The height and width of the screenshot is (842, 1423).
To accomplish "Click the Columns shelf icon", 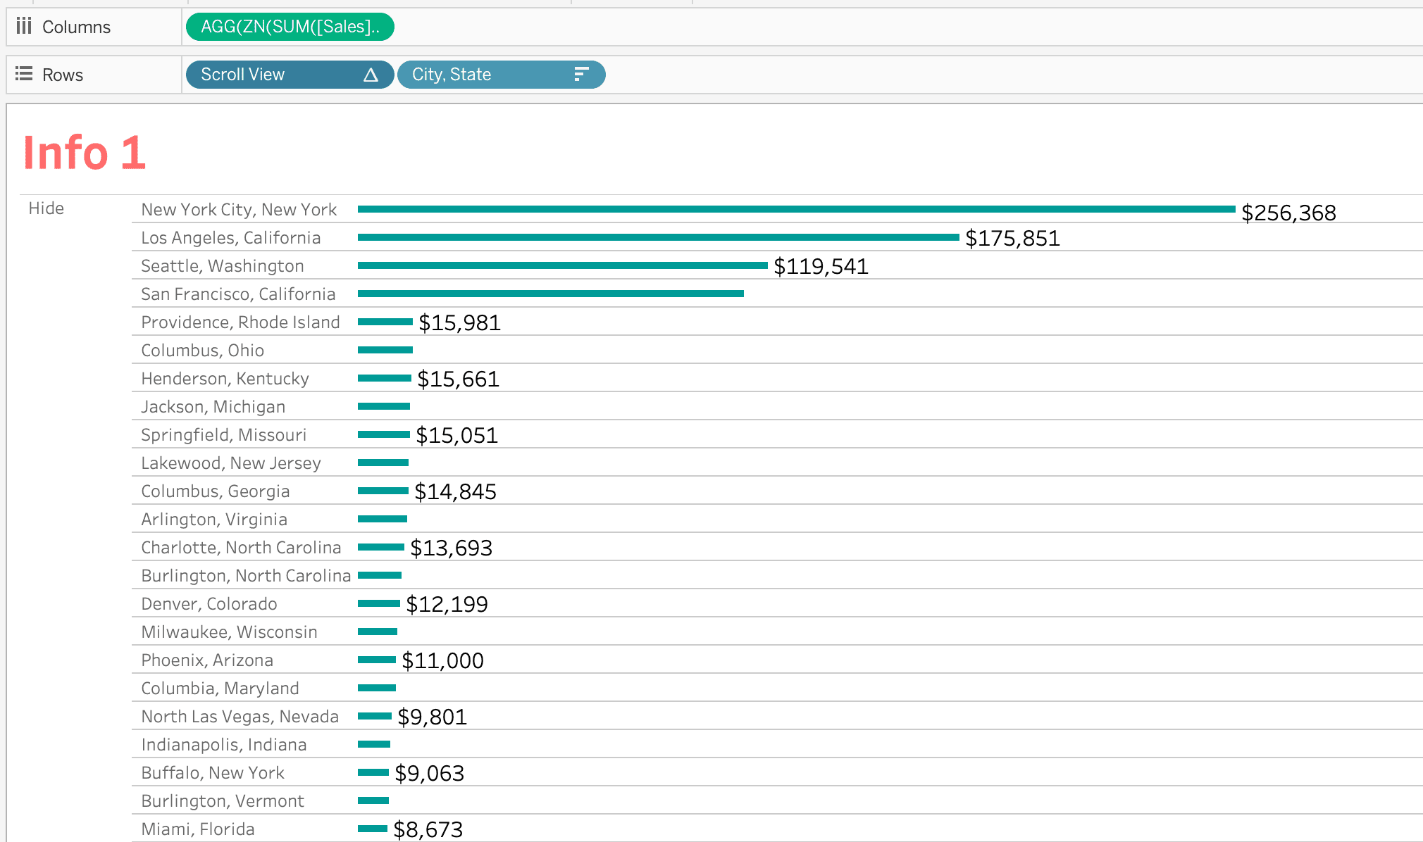I will (x=24, y=27).
